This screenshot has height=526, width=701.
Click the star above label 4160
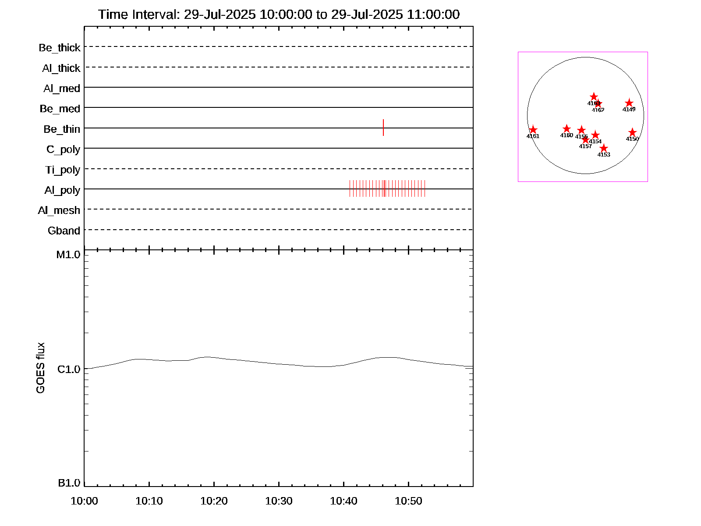point(566,129)
